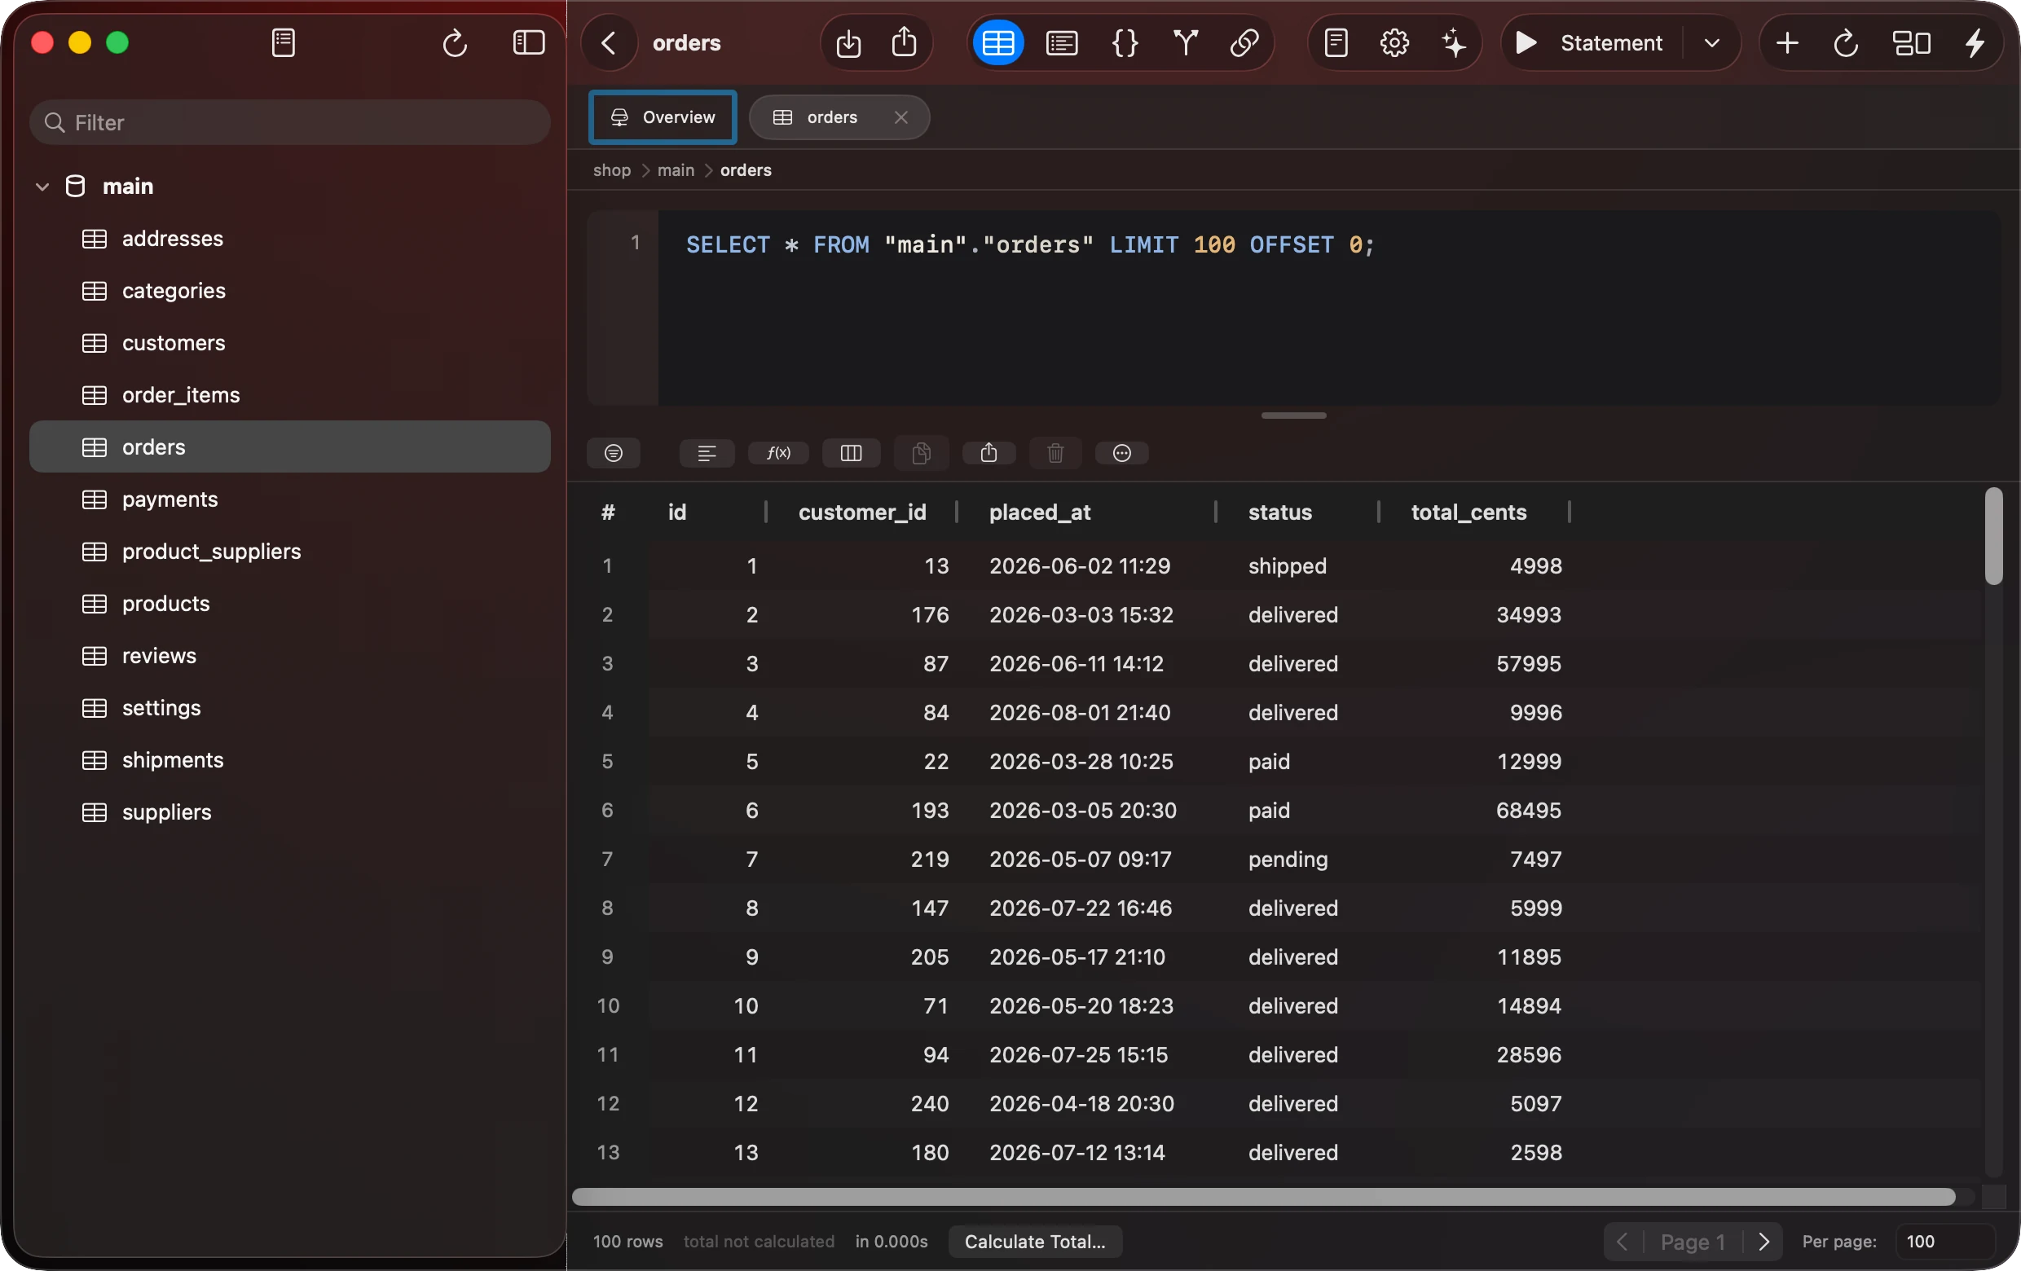Open the suppliers table in sidebar

(290, 812)
